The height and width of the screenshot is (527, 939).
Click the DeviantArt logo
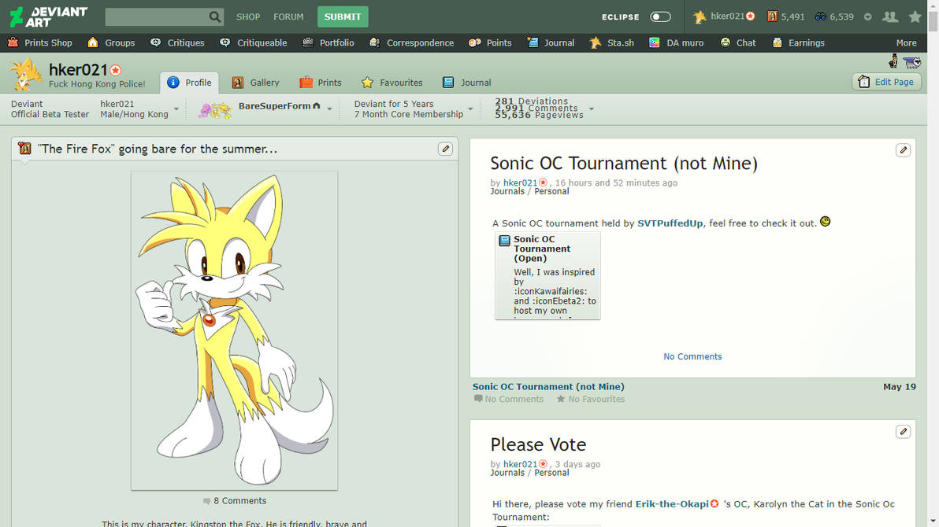[x=48, y=17]
